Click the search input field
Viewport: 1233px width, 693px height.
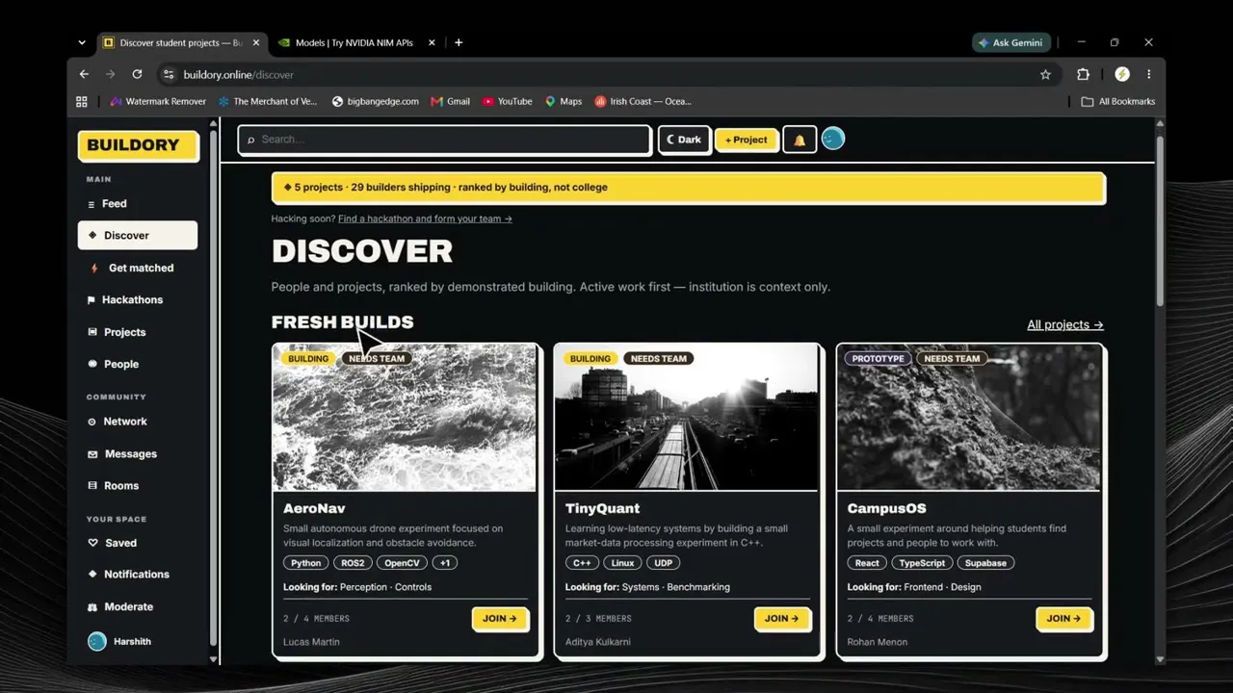pyautogui.click(x=445, y=140)
